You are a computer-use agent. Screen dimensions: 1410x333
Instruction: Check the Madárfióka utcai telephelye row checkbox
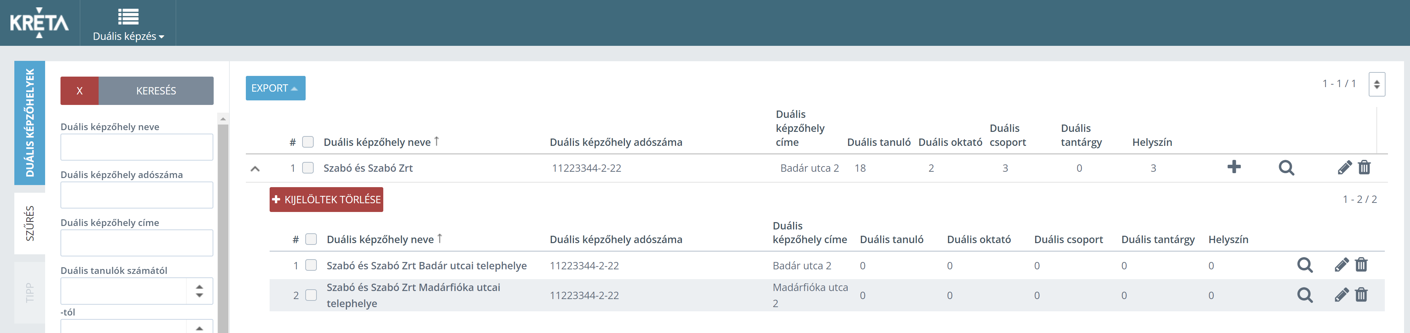tap(311, 295)
